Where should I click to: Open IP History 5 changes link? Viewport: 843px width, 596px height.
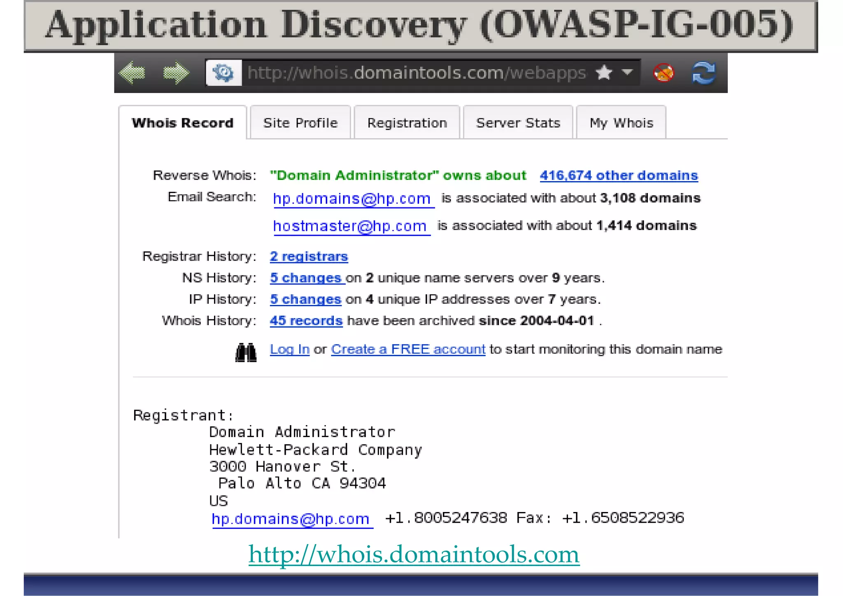coord(306,299)
